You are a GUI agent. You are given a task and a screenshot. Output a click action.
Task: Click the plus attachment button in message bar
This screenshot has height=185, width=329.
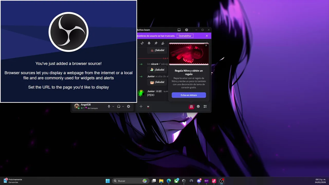[141, 106]
